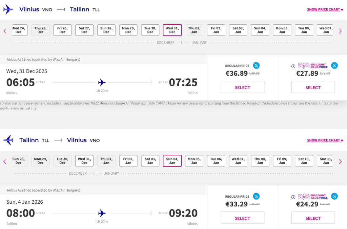Click the info icon beside return Discount Club price
Screen dimensions: 347x229
click(293, 197)
